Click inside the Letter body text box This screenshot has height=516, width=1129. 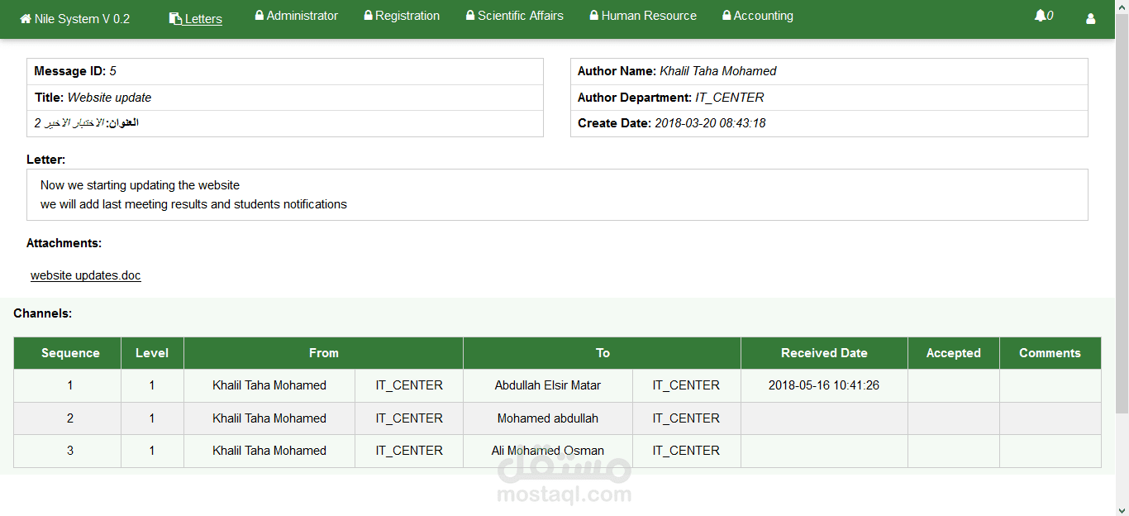click(557, 195)
